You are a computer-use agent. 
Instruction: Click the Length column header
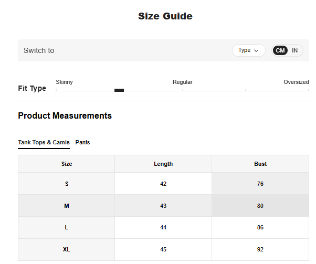163,164
